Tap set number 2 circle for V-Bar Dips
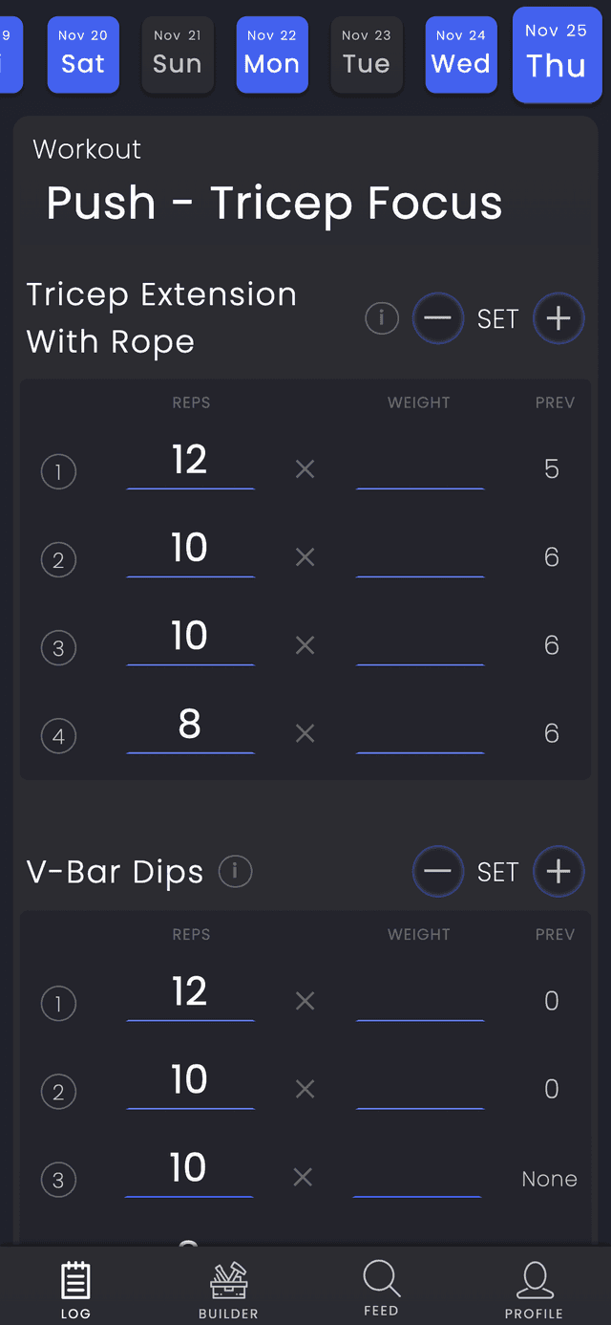The image size is (611, 1325). pyautogui.click(x=58, y=1092)
